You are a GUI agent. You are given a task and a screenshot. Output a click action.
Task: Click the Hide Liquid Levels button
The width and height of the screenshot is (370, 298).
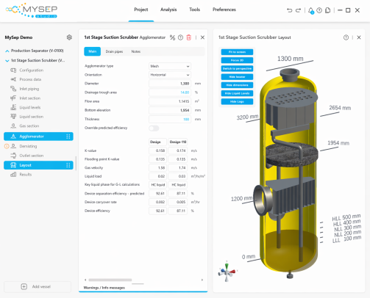click(x=237, y=93)
